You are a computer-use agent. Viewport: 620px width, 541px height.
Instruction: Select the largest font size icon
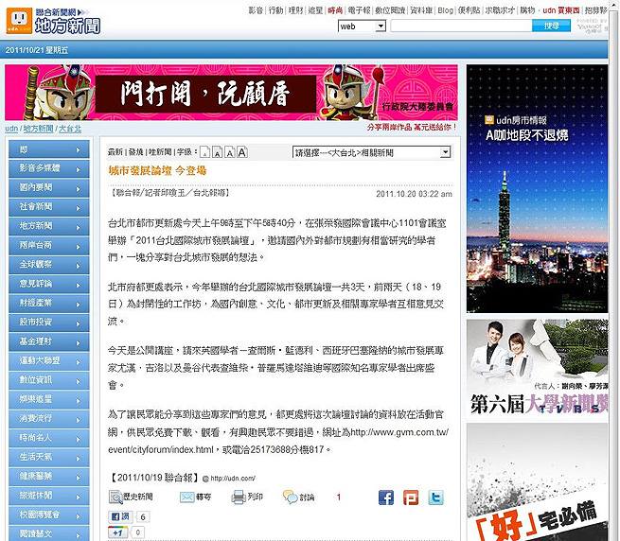241,152
